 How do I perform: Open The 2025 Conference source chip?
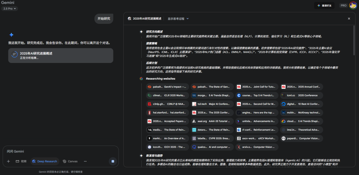pyautogui.click(x=212, y=112)
